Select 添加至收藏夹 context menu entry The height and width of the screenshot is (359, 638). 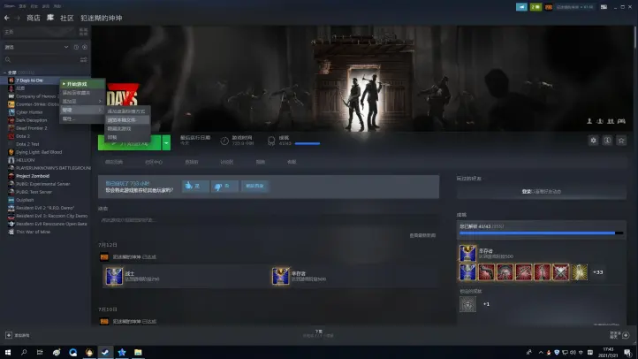(x=82, y=93)
